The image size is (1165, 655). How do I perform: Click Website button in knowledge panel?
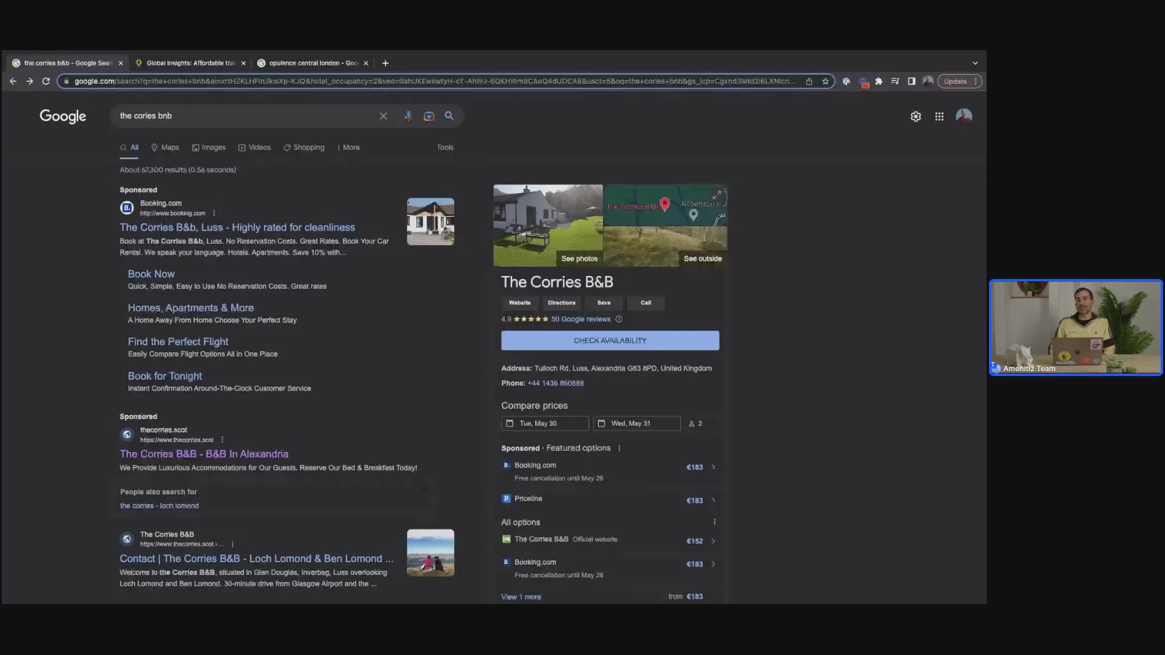(519, 303)
